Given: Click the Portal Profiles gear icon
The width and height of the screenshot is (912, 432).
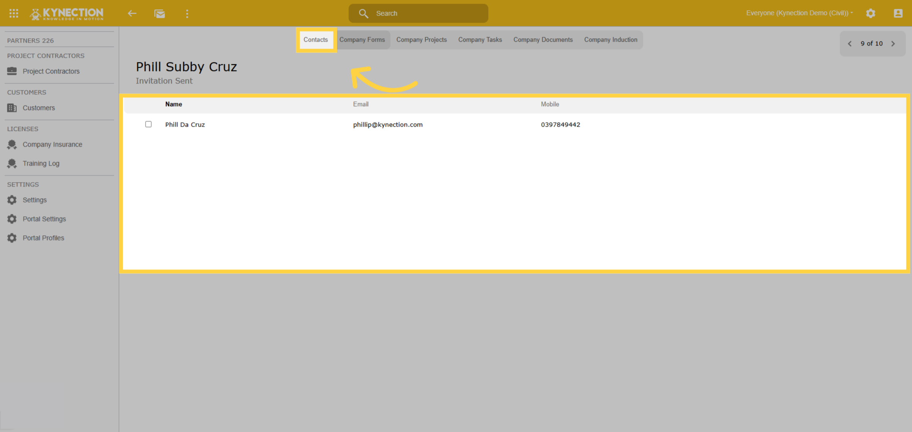Looking at the screenshot, I should tap(12, 238).
